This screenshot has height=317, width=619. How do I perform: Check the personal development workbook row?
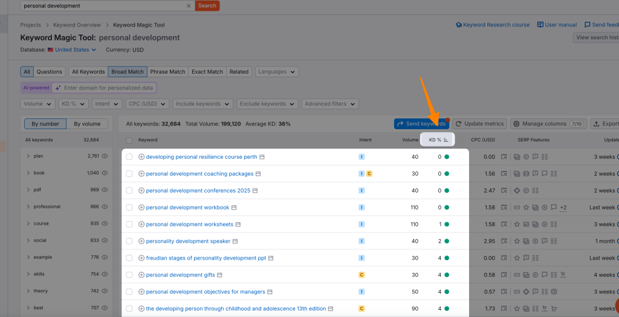pyautogui.click(x=129, y=207)
